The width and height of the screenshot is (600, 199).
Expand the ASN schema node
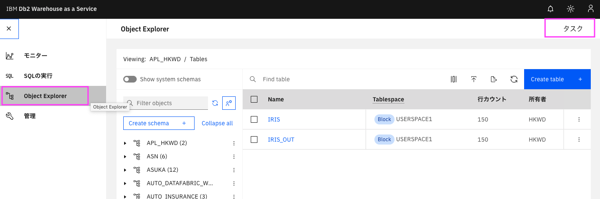[125, 157]
